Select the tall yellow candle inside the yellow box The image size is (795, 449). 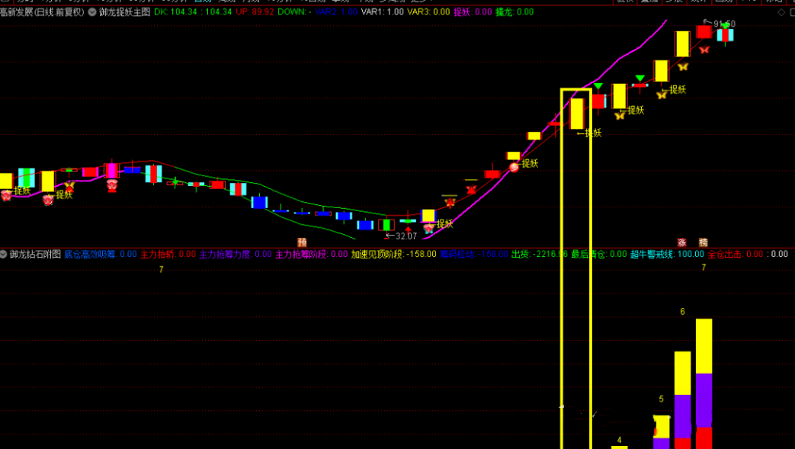pos(576,114)
